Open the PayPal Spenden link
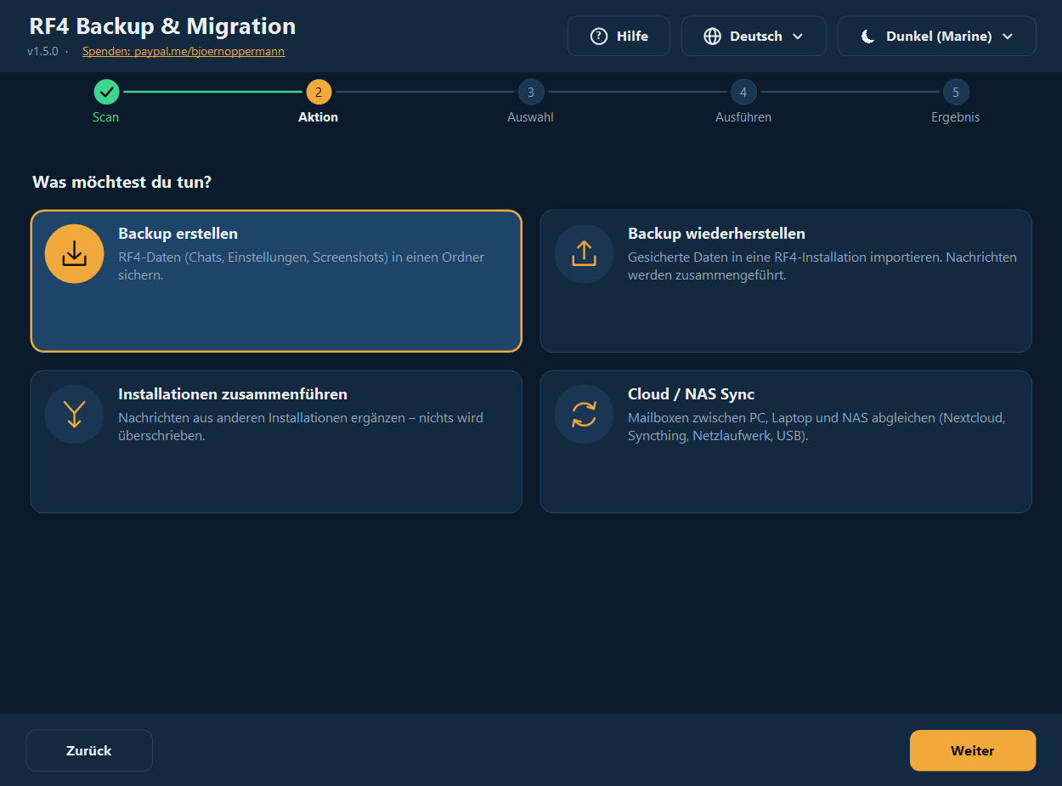1062x786 pixels. tap(184, 52)
